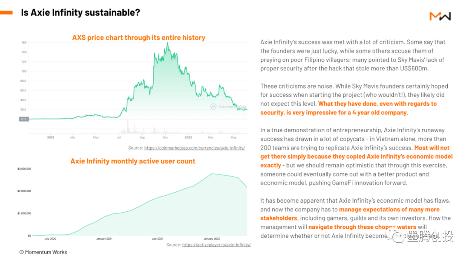Click the orange accent bar beside the slide title
The width and height of the screenshot is (469, 257).
point(6,13)
